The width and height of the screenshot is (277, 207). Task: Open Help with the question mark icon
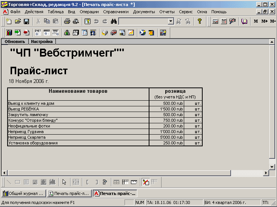pos(200,21)
